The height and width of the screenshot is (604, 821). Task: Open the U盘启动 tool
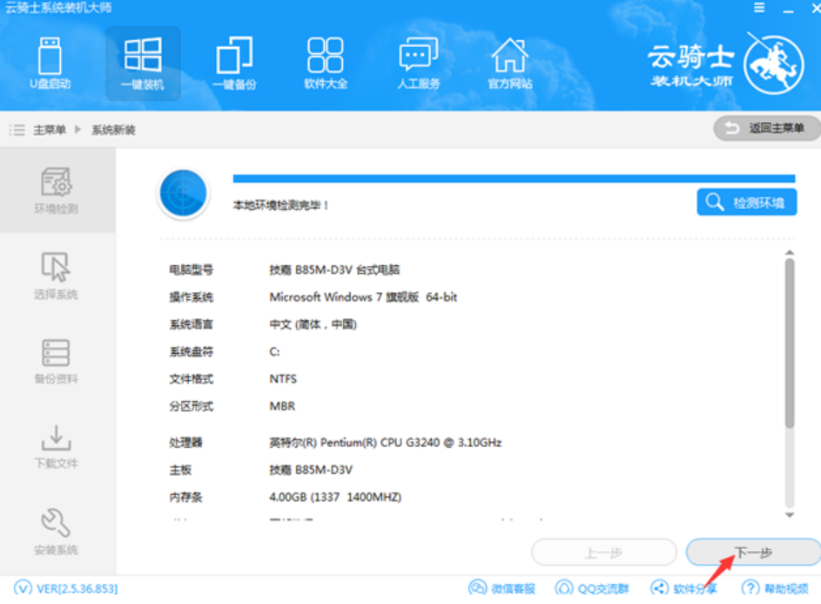click(50, 64)
